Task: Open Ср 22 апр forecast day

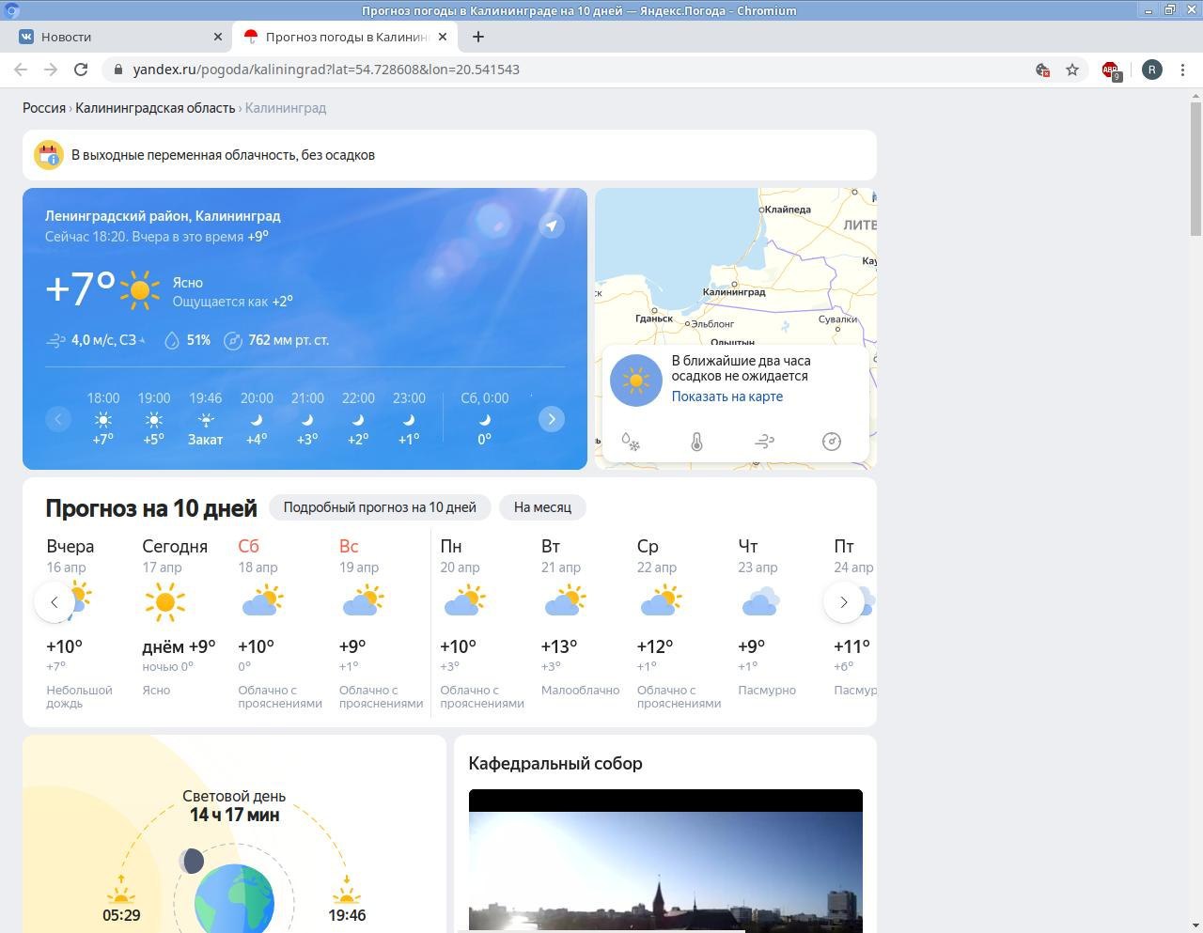Action: tap(679, 623)
